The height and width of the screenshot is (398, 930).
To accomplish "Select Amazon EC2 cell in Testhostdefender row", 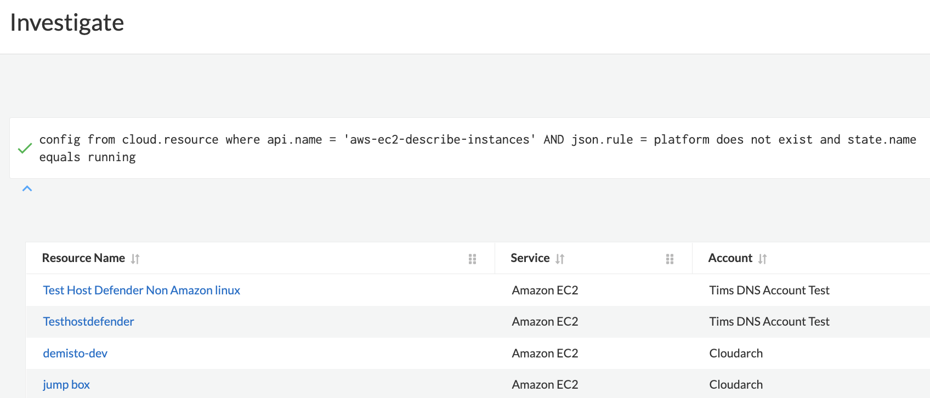I will click(x=545, y=321).
